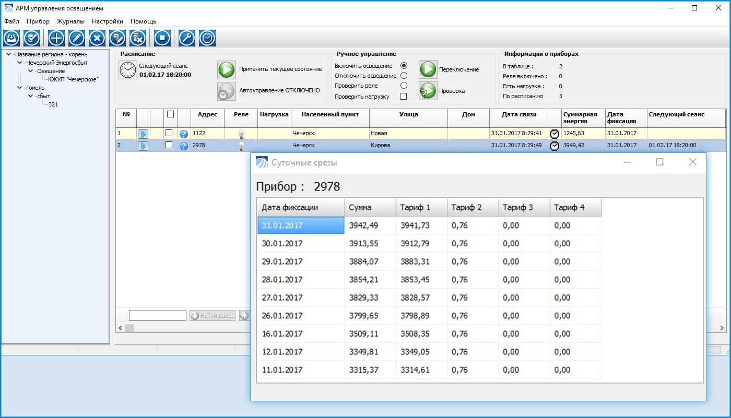Click the question mark icon for 1122
Screen dimensions: 731x418
pos(184,134)
